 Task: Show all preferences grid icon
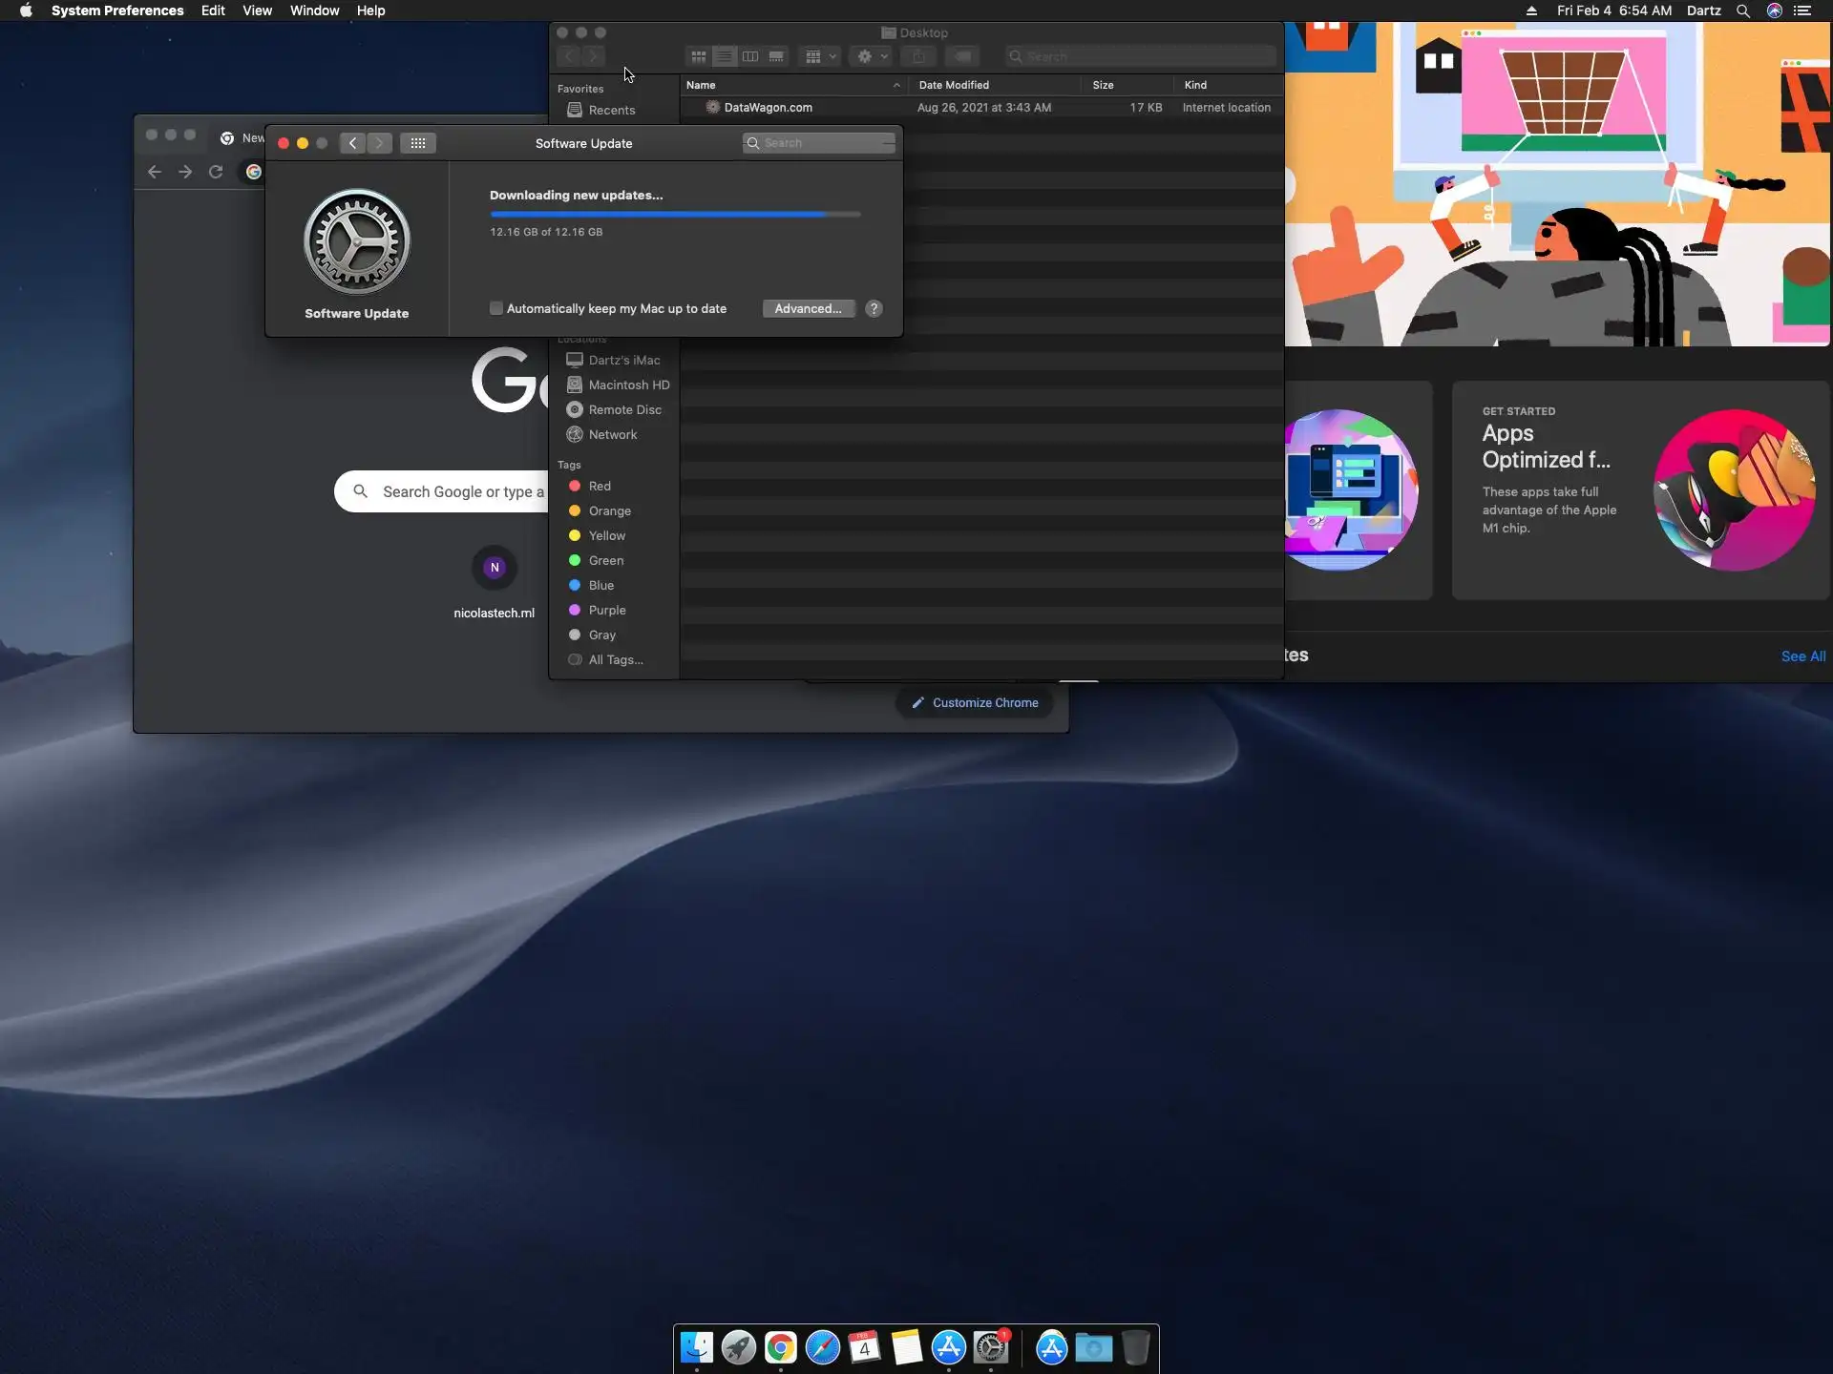(417, 143)
